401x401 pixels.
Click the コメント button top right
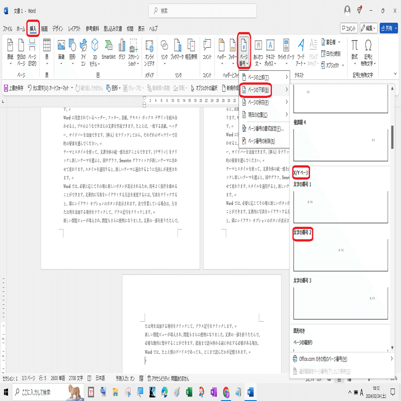click(350, 28)
